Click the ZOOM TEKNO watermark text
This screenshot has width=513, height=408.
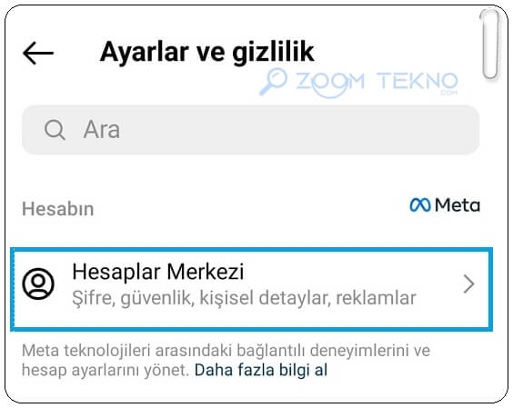377,82
